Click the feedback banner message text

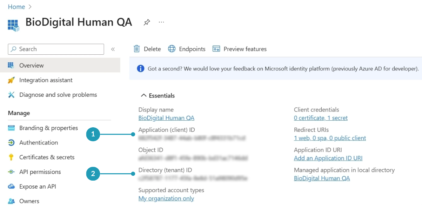tap(283, 68)
